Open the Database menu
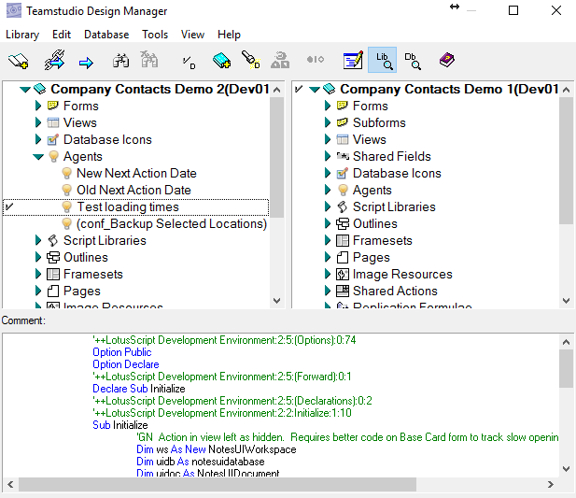576x498 pixels. 106,35
